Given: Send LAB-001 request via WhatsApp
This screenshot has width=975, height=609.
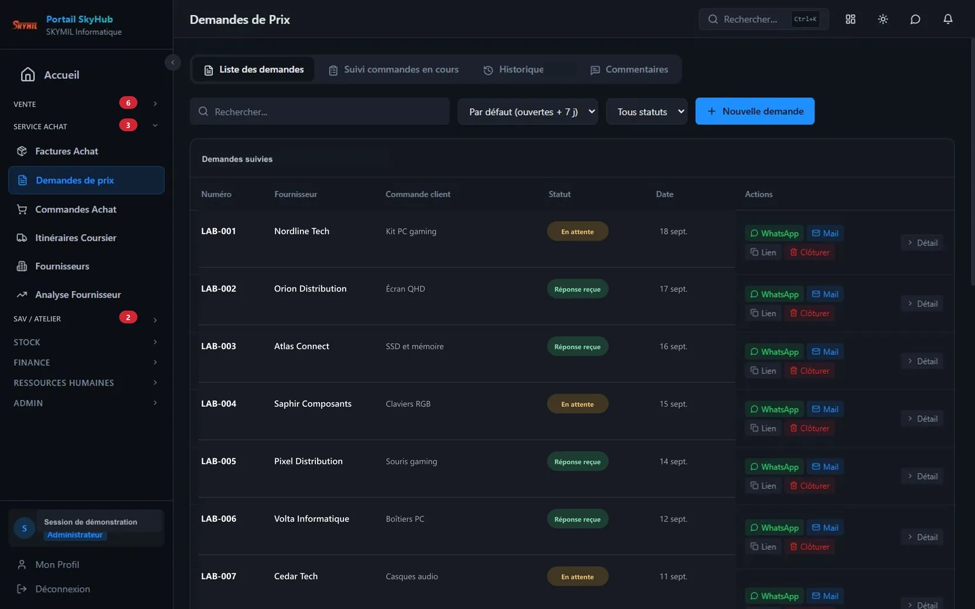Looking at the screenshot, I should pos(774,233).
